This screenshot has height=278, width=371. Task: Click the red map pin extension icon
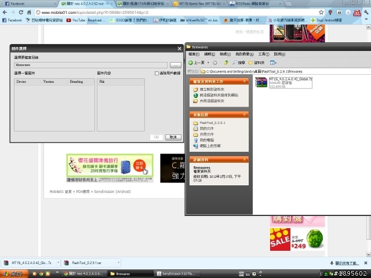click(x=330, y=12)
